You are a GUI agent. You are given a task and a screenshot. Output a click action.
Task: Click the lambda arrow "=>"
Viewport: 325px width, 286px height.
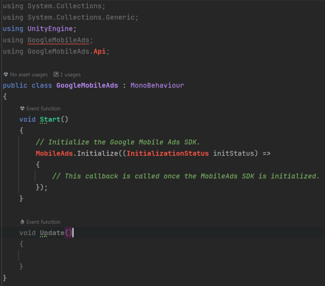click(266, 153)
